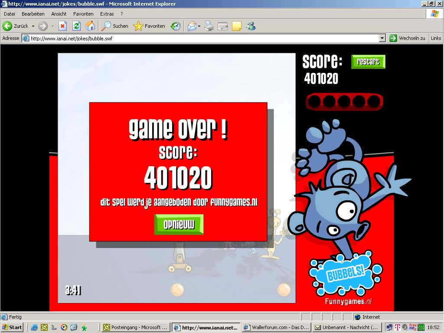
Task: Open the address bar URL dropdown
Action: (x=382, y=38)
